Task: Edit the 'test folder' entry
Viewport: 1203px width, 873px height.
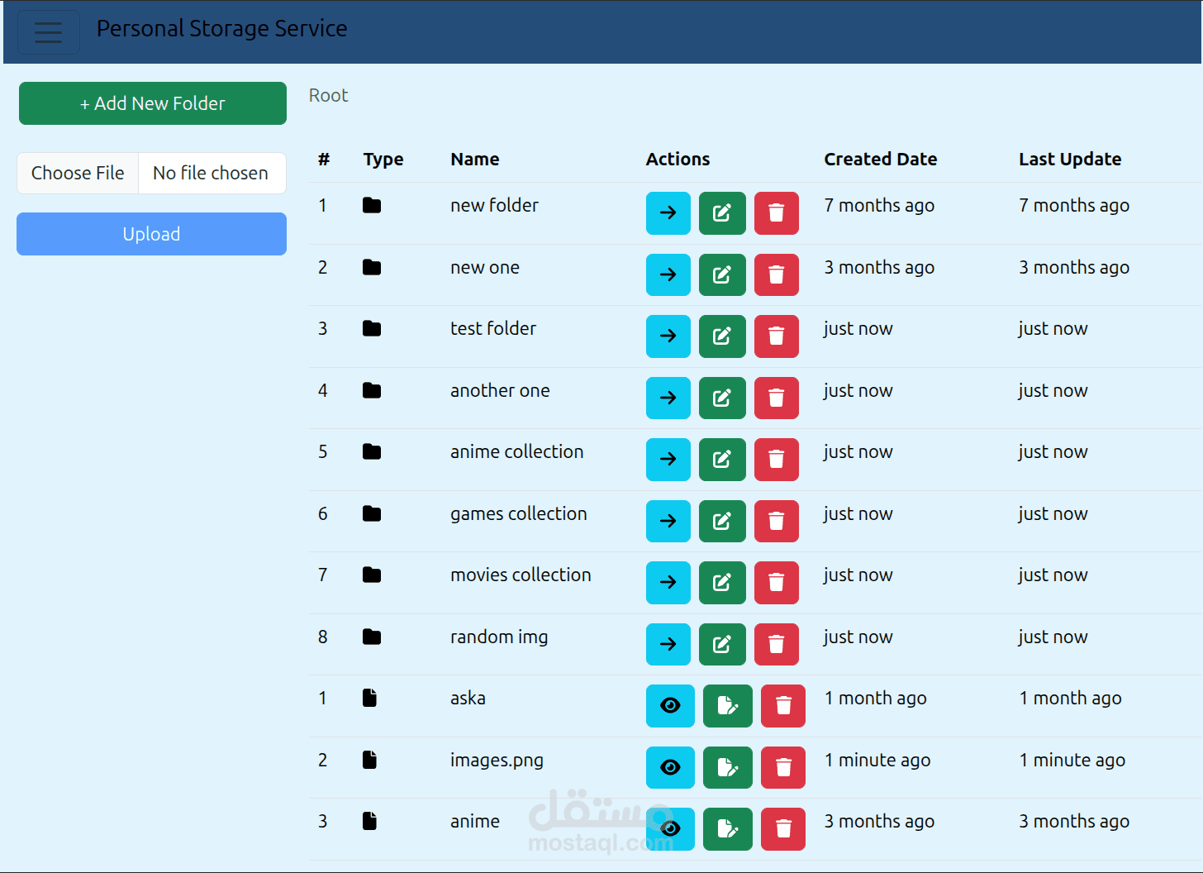Action: tap(722, 336)
